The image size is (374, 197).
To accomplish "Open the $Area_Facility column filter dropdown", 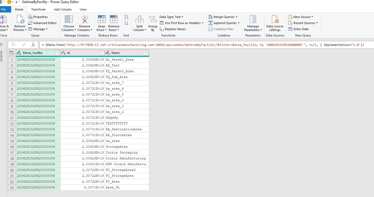I will tap(58, 53).
